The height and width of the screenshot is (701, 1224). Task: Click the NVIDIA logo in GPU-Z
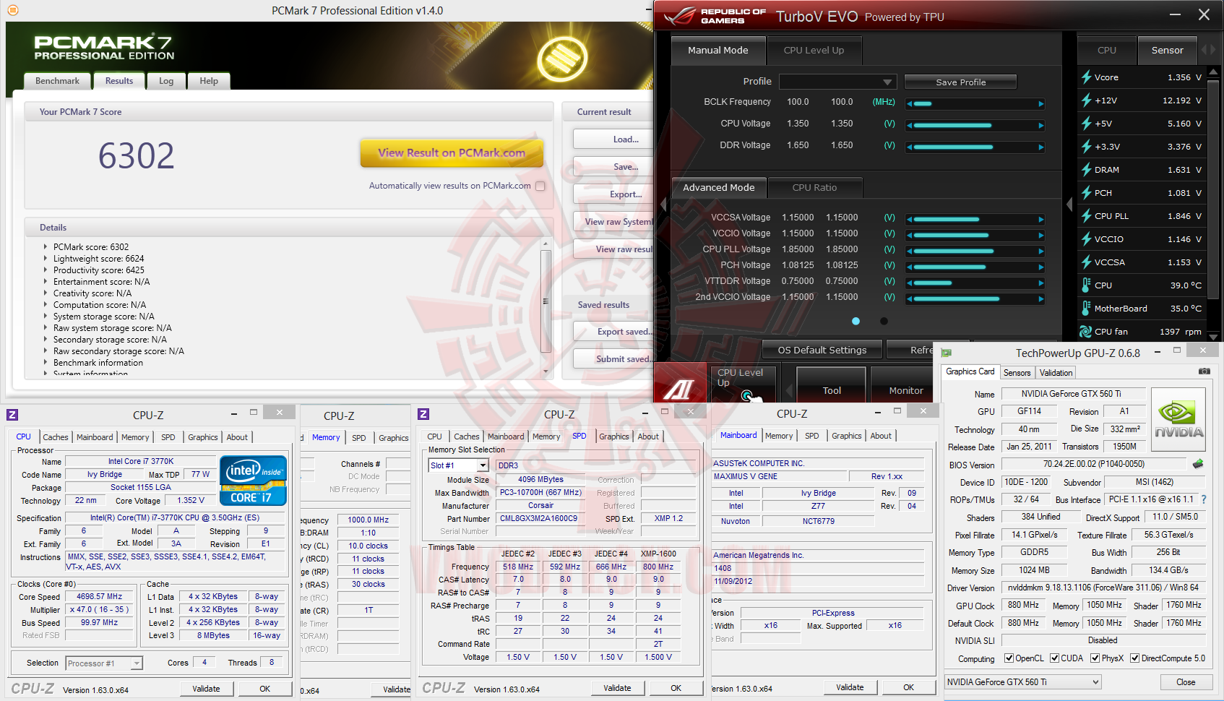coord(1178,420)
